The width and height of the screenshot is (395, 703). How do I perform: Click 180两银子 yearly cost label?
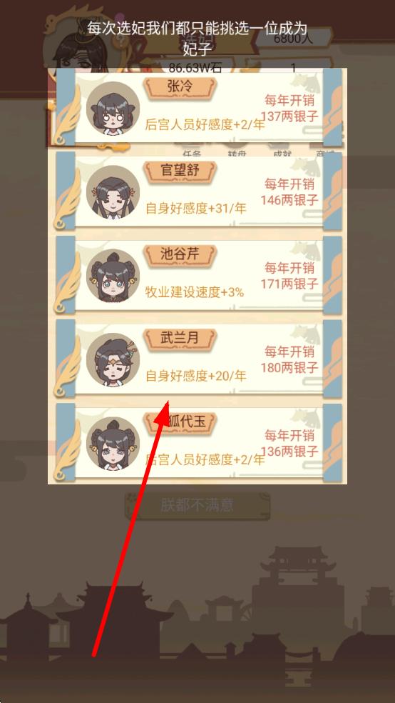coord(290,368)
